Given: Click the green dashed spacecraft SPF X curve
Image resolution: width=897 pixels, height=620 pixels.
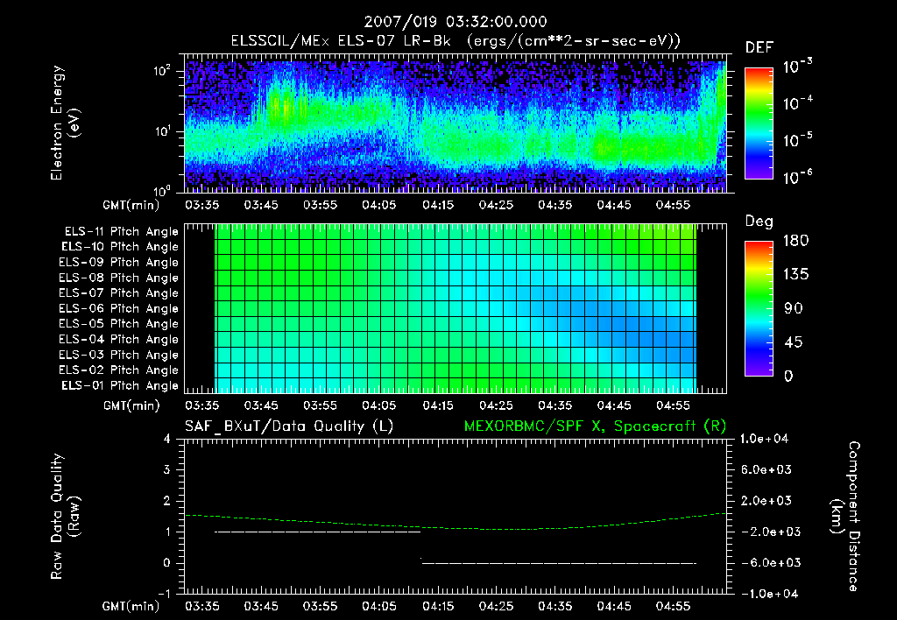Looking at the screenshot, I should (456, 528).
